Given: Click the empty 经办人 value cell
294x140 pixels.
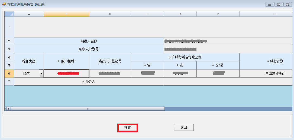Looking at the screenshot, I should [228, 82].
